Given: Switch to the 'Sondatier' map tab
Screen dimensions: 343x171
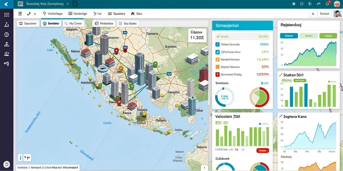Looking at the screenshot, I should tap(51, 24).
